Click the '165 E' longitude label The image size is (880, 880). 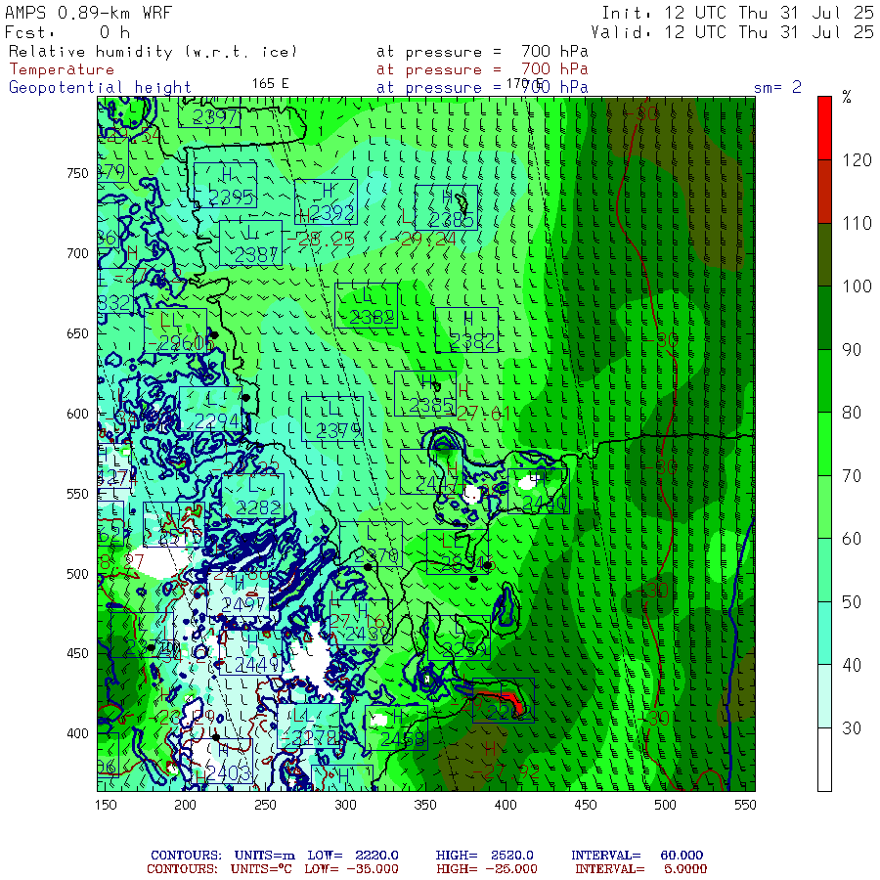pyautogui.click(x=270, y=84)
